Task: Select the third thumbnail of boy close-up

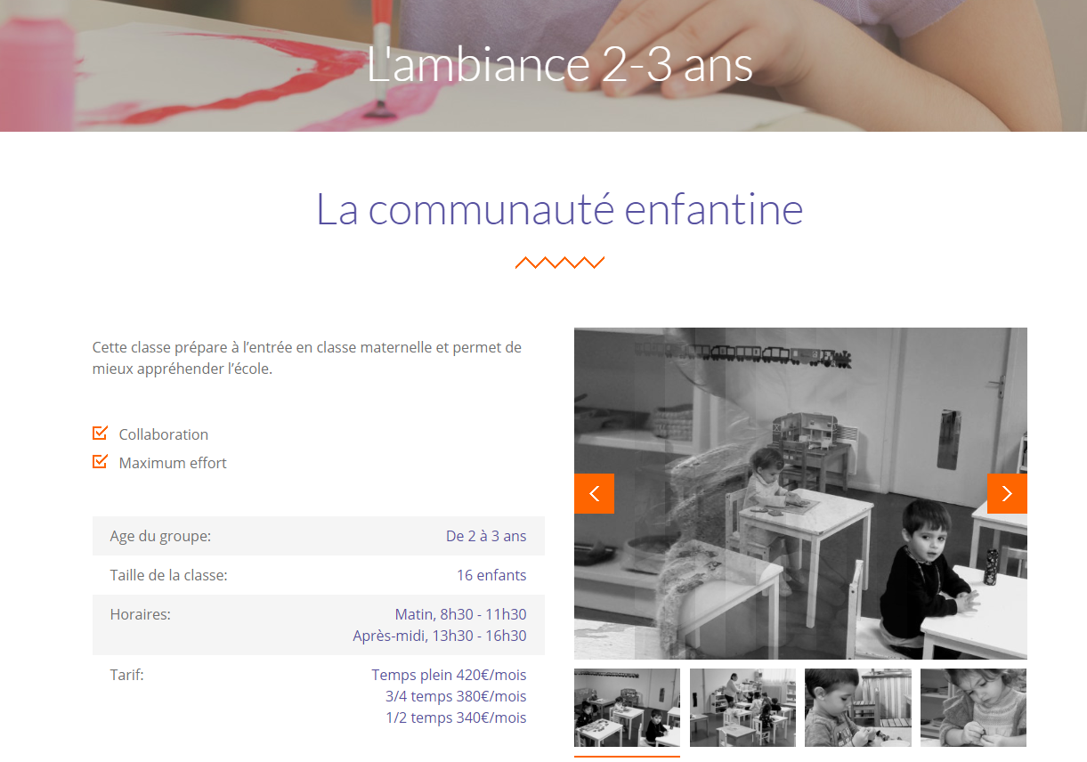Action: pos(858,708)
